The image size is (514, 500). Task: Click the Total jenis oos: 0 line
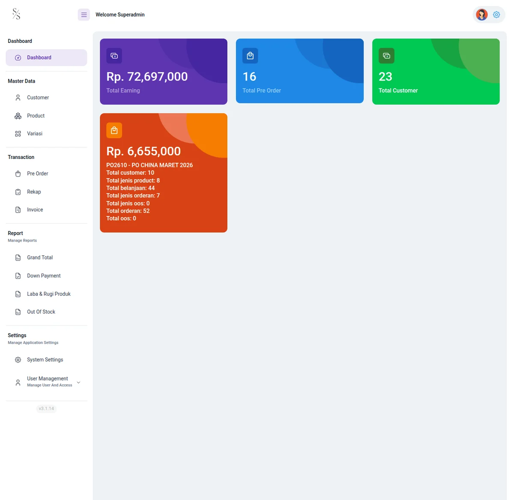[x=128, y=204]
